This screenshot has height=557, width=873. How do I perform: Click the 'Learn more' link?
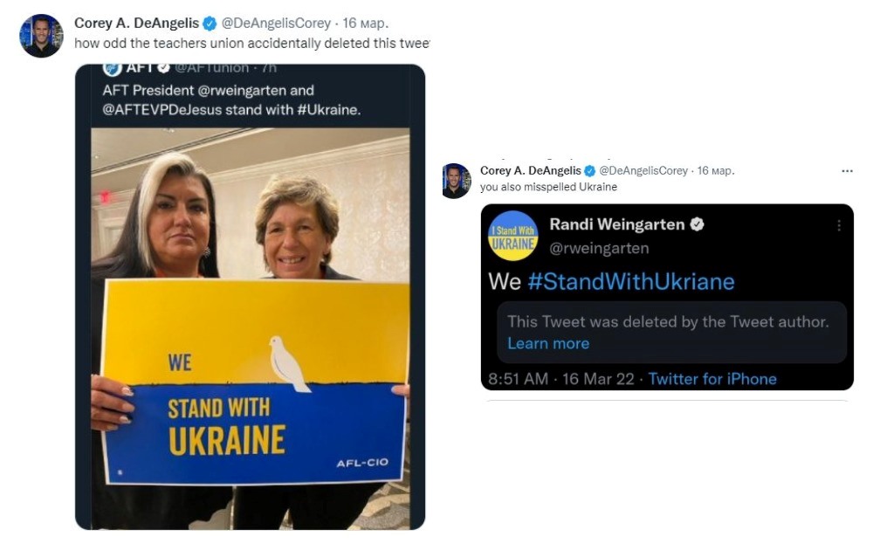coord(548,343)
